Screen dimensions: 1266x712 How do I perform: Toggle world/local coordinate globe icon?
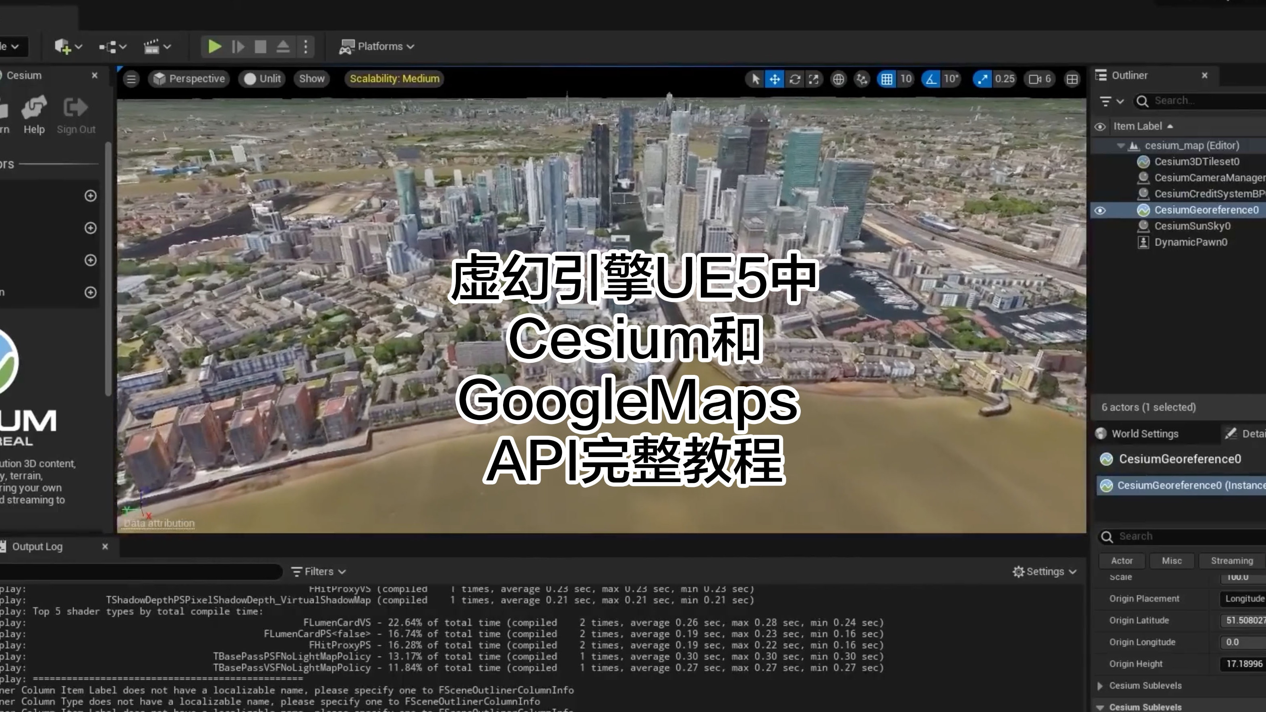tap(839, 79)
